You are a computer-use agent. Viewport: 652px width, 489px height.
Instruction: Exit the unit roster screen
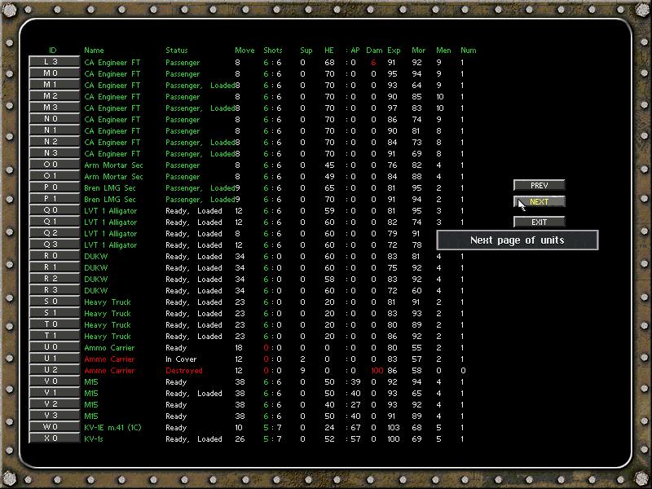[x=539, y=222]
